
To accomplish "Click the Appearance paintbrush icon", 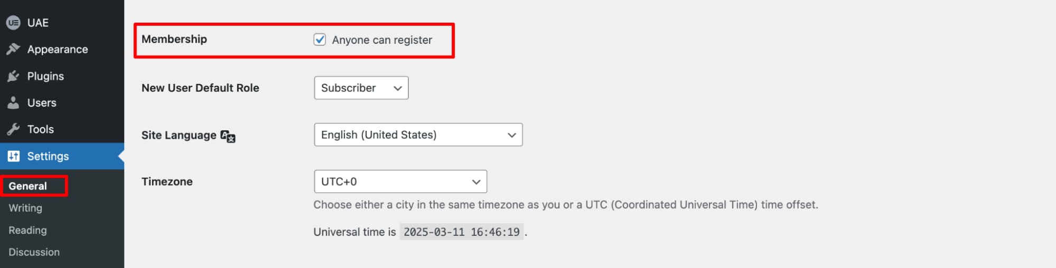I will [x=13, y=49].
